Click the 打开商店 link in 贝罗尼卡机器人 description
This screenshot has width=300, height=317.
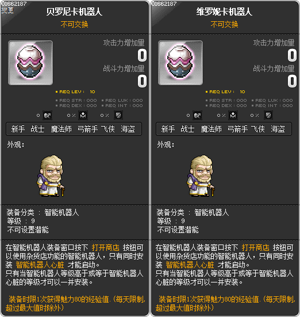(106, 247)
